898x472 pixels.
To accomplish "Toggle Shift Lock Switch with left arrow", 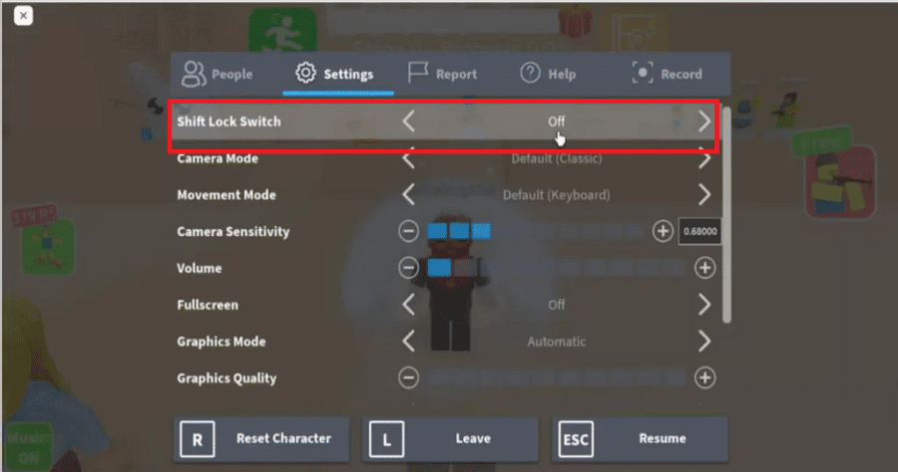I will click(x=408, y=121).
